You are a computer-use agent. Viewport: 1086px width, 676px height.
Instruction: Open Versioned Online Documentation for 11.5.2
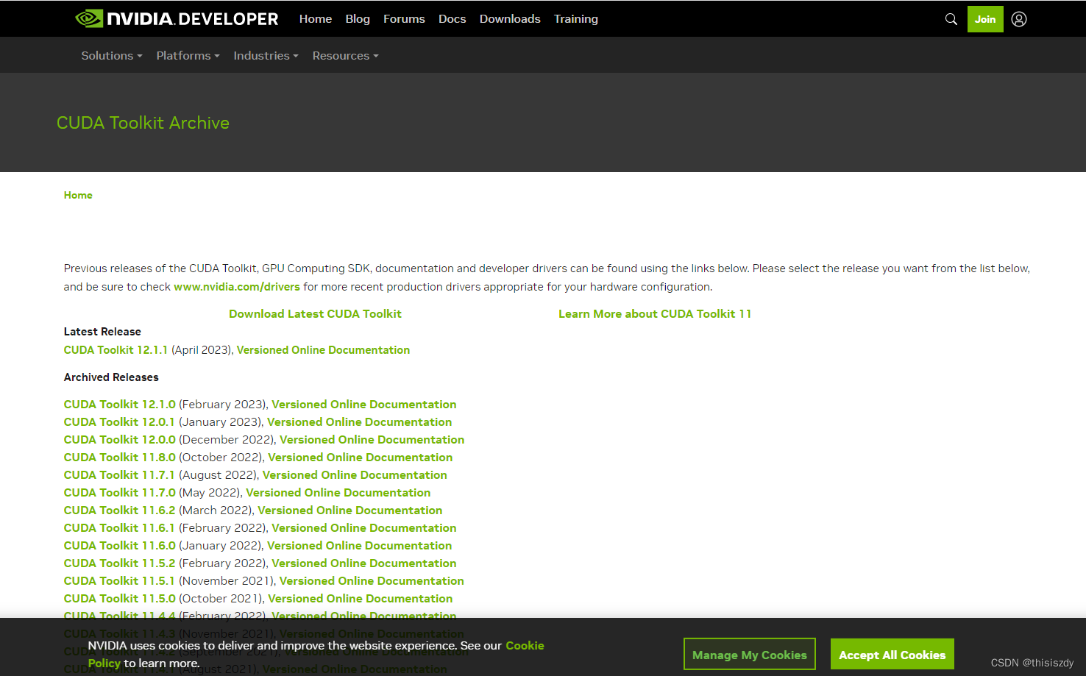coord(364,563)
